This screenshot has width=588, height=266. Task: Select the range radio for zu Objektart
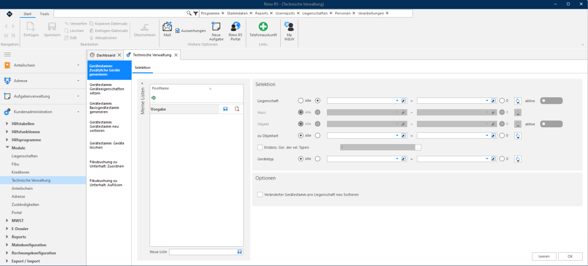pos(318,135)
